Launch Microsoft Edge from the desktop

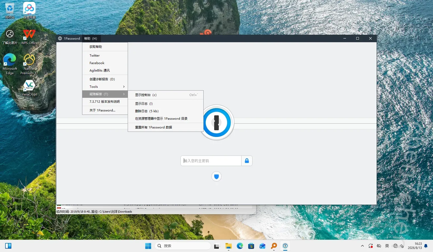click(x=10, y=64)
